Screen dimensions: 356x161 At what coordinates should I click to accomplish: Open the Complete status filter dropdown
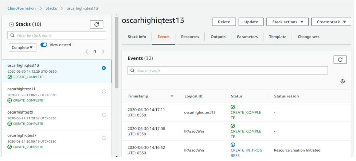(x=23, y=47)
